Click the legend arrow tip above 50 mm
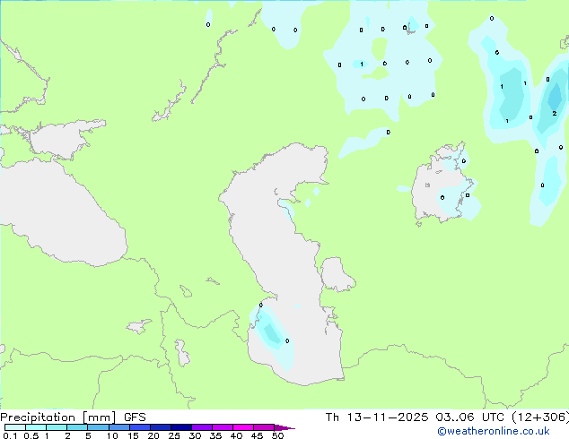 284,427
